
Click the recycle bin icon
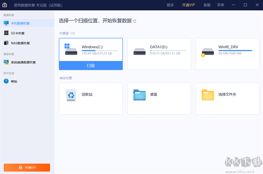pos(71,95)
